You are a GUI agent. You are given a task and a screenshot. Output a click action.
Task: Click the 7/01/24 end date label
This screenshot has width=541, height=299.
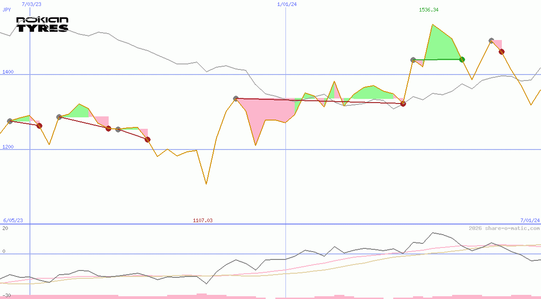point(530,220)
